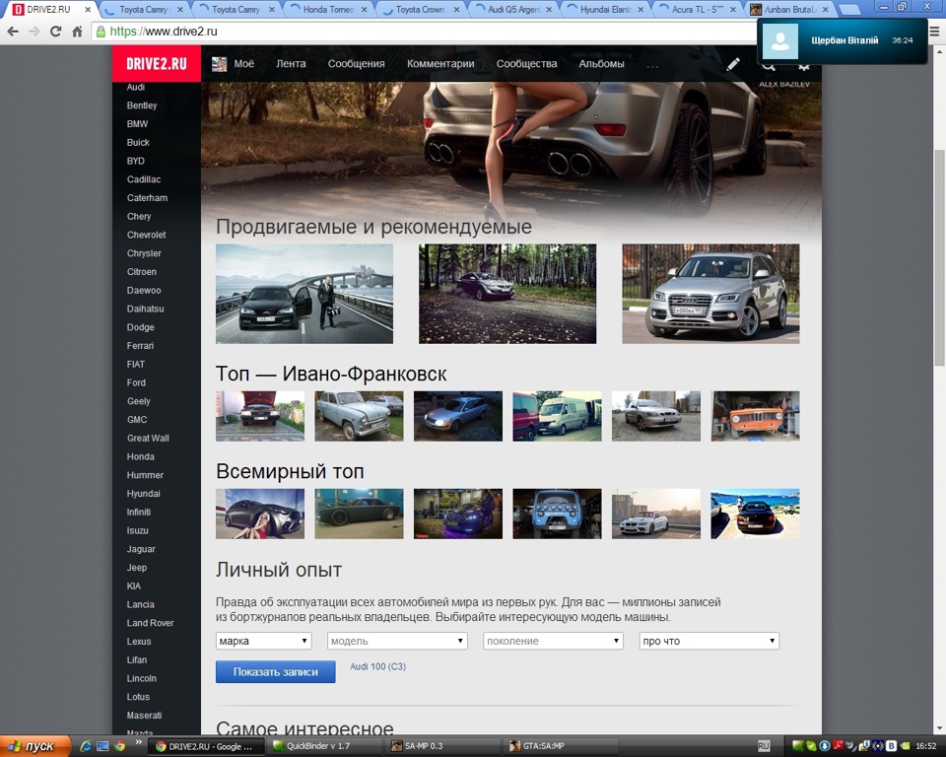
Task: Open the old blue Moskvich thumbnail
Action: pos(359,416)
